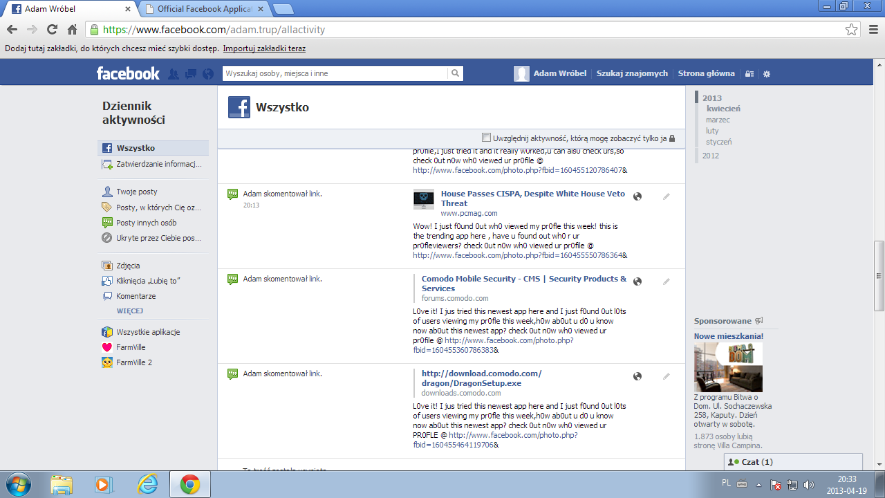Click Nowe mieszkania ad image
This screenshot has width=885, height=498.
point(728,367)
